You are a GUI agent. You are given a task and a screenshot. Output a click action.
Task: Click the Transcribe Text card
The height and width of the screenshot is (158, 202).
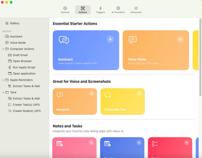pos(123,102)
